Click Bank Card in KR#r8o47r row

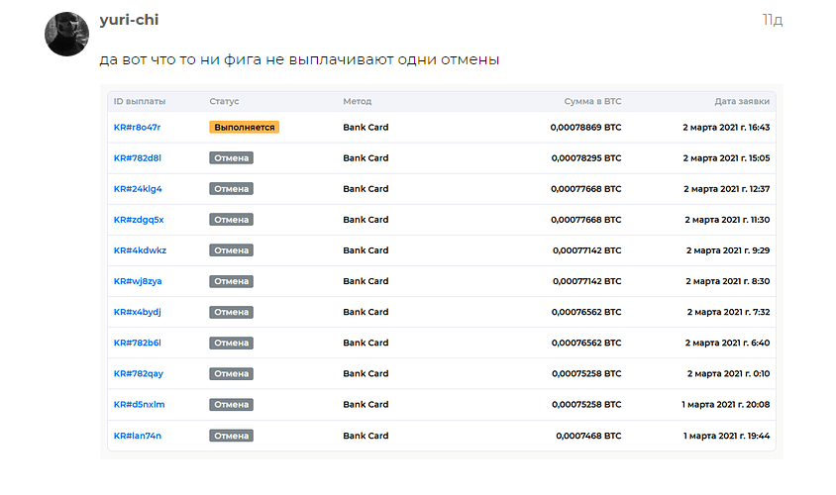(366, 128)
